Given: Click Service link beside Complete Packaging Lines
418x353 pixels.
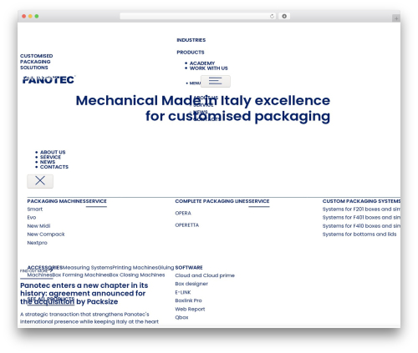Looking at the screenshot, I should [x=259, y=201].
